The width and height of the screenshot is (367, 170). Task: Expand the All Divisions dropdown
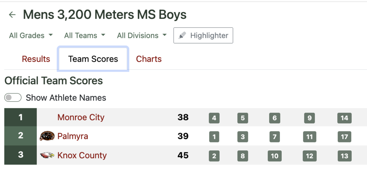pyautogui.click(x=142, y=35)
